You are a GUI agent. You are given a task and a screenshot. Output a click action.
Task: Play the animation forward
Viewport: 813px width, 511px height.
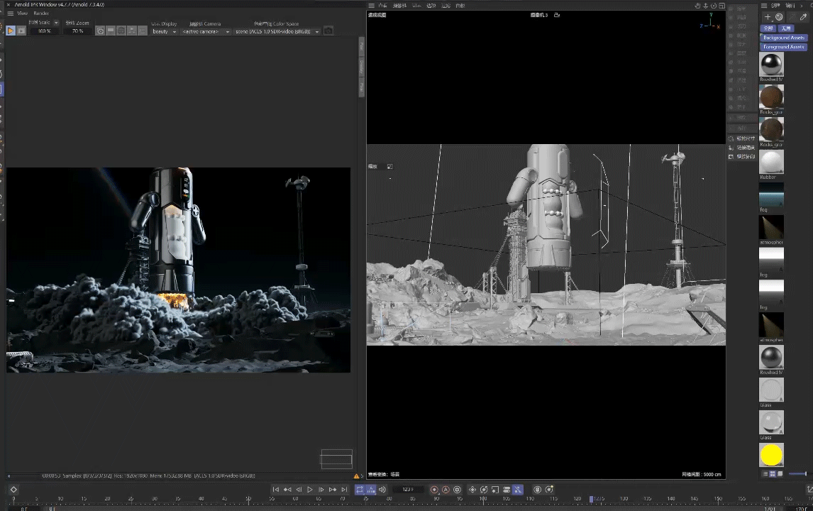tap(310, 490)
